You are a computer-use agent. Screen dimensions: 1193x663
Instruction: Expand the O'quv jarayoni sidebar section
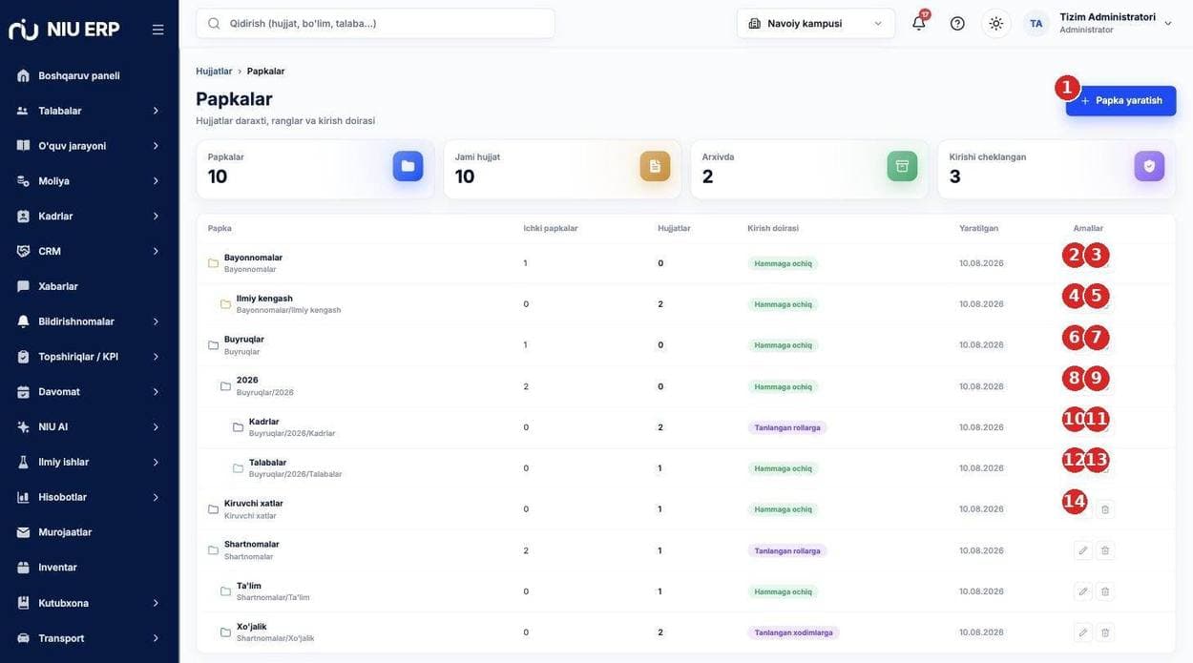click(x=89, y=146)
